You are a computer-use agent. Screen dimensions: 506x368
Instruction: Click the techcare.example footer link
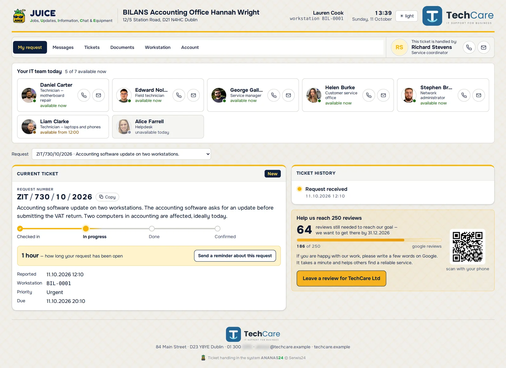pyautogui.click(x=332, y=347)
